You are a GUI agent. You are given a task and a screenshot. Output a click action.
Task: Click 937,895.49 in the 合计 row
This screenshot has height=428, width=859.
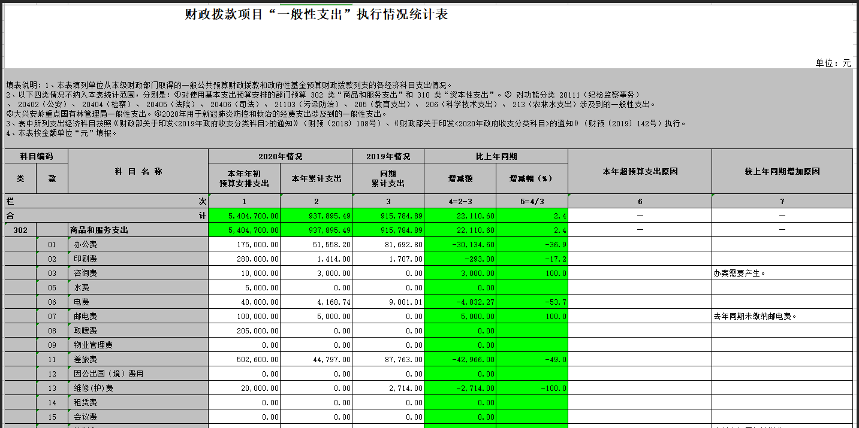tap(317, 215)
